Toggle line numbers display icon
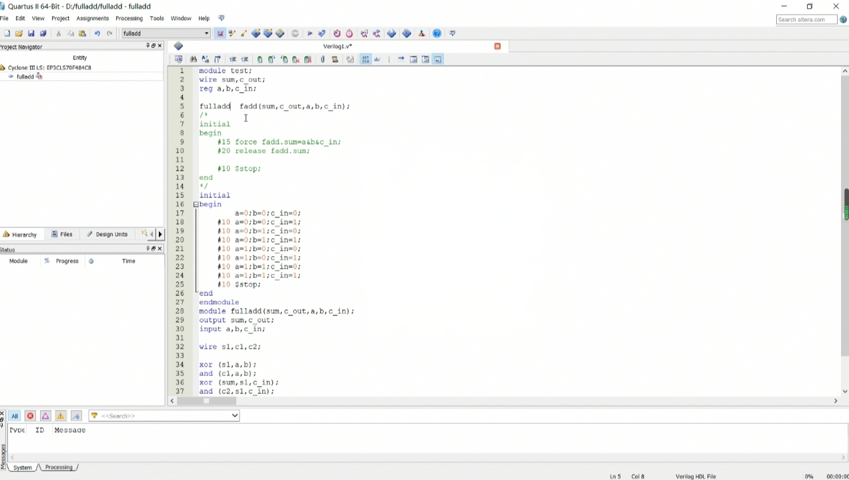The width and height of the screenshot is (849, 480). tap(365, 59)
